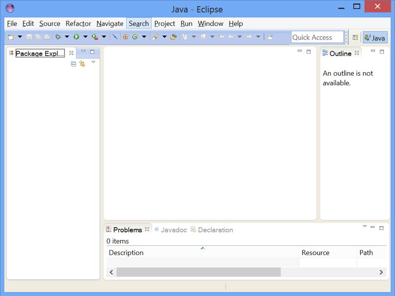
Task: Click the Last Edit Location arrow icon
Action: pyautogui.click(x=222, y=37)
